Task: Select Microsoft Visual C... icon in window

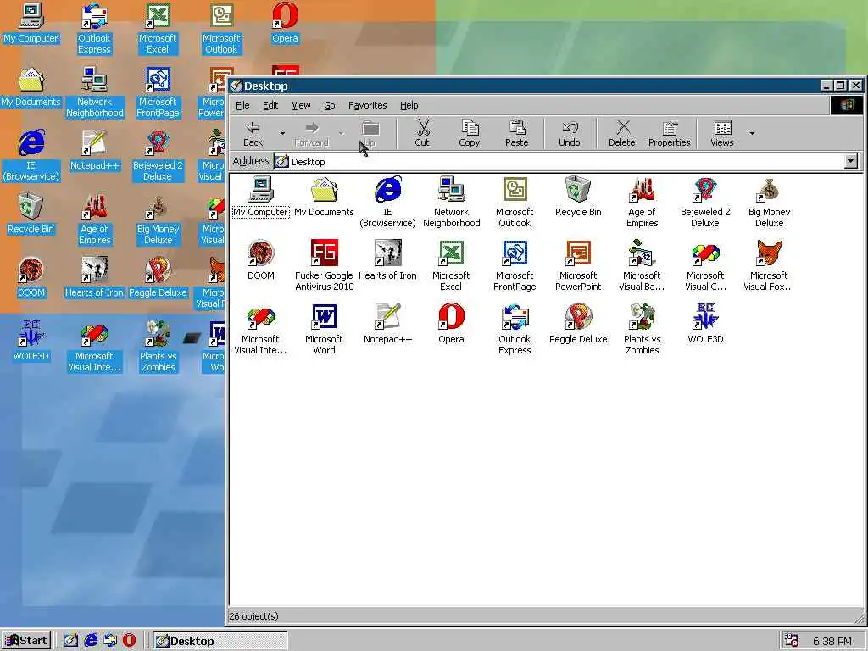Action: (705, 265)
